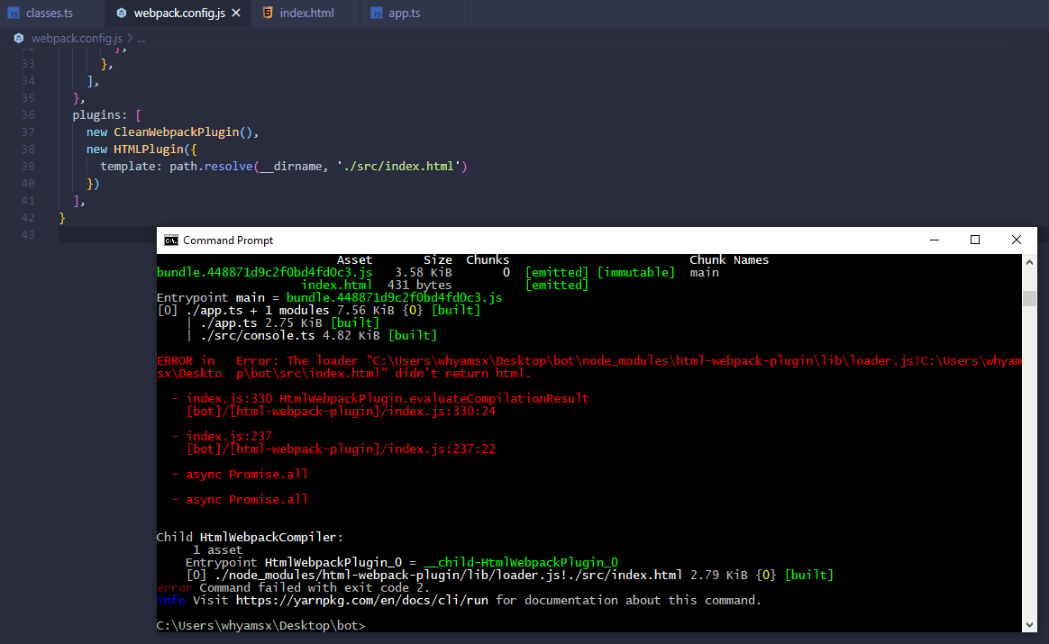This screenshot has width=1049, height=644.
Task: Open the index.html tab
Action: pyautogui.click(x=306, y=14)
